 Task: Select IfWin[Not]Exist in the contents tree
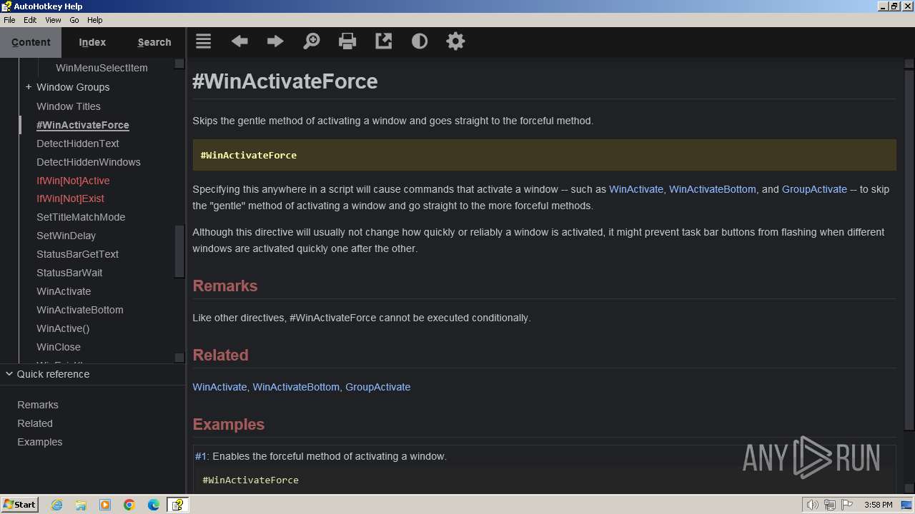[x=70, y=198]
